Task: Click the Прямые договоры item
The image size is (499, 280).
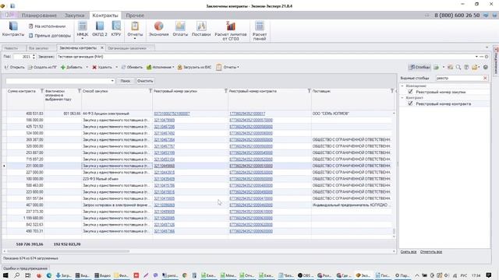Action: (x=50, y=36)
